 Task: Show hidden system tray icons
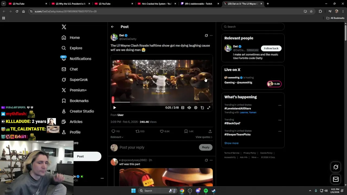[310, 191]
